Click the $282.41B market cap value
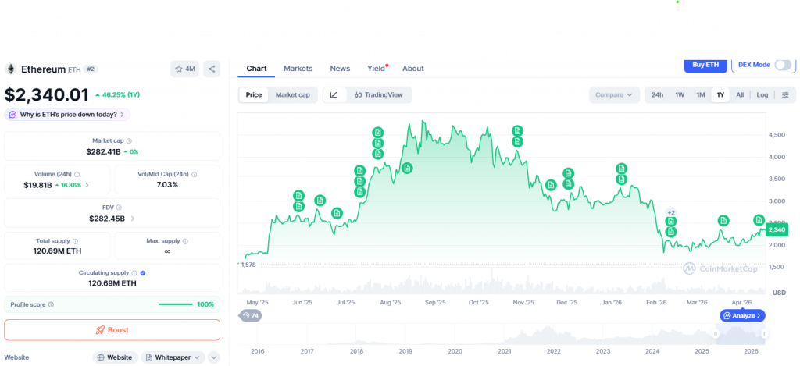Screen dimensions: 800x366 pos(103,151)
